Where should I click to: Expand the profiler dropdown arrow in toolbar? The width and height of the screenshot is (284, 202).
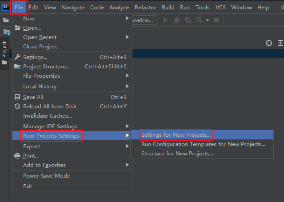coord(208,20)
